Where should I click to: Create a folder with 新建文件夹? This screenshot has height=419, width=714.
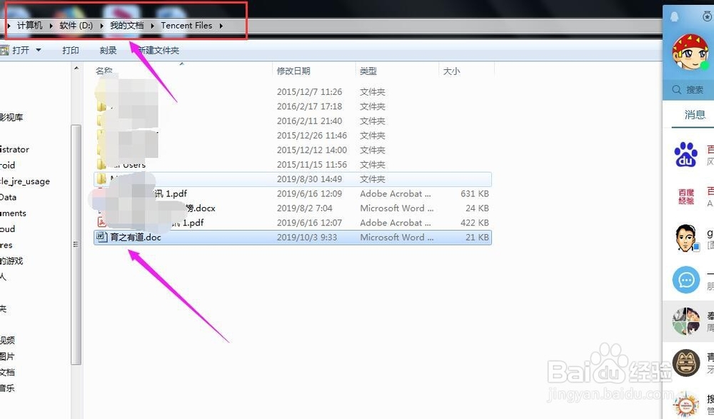pyautogui.click(x=159, y=50)
